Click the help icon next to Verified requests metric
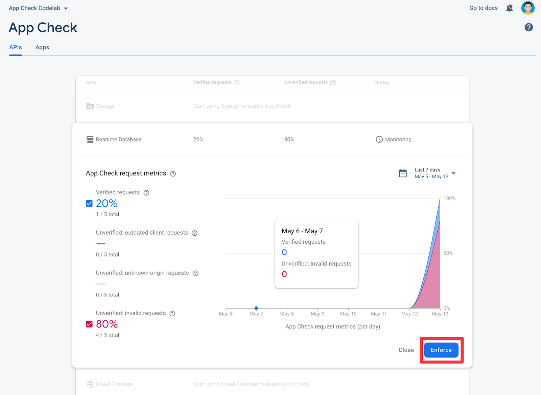Screen dimensions: 541x395 click(x=146, y=193)
